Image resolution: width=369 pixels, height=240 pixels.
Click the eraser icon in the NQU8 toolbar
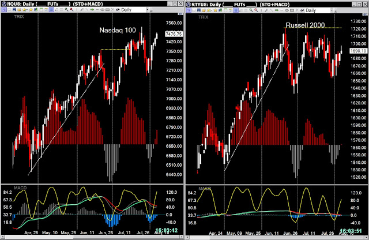pos(118,10)
